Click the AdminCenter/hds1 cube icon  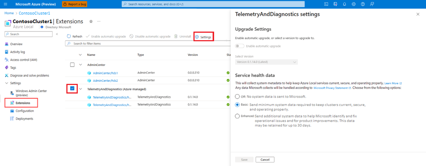(x=89, y=73)
